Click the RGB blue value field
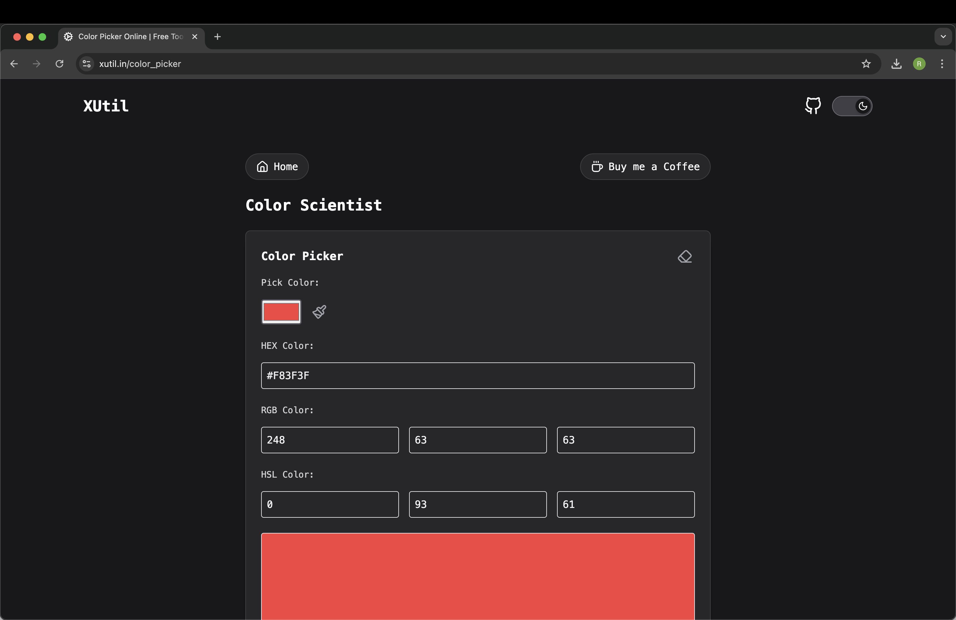This screenshot has width=956, height=620. 625,440
